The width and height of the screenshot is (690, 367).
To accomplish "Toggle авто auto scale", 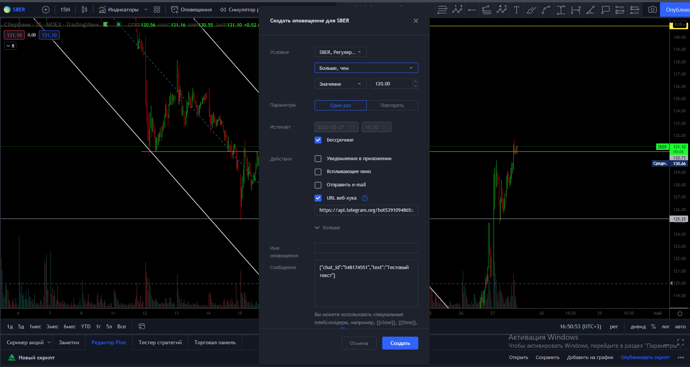I will [680, 326].
